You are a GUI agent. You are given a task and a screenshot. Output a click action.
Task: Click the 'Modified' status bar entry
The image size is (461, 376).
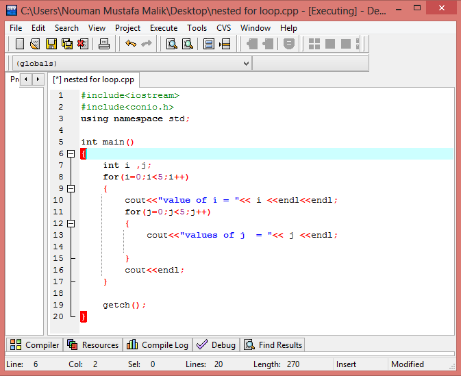(x=408, y=364)
